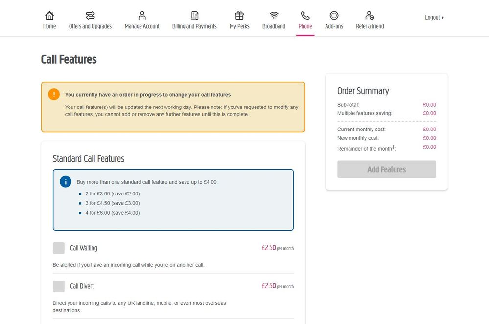Screen dimensions: 489x324
Task: Click the Call Waiting feature label
Action: [84, 248]
